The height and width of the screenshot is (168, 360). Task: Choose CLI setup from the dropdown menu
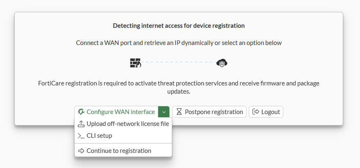[99, 136]
